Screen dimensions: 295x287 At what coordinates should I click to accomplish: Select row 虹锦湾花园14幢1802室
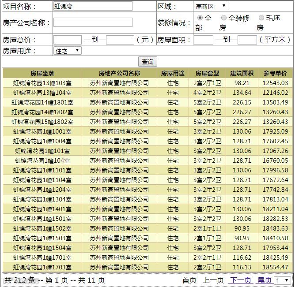pyautogui.click(x=147, y=112)
